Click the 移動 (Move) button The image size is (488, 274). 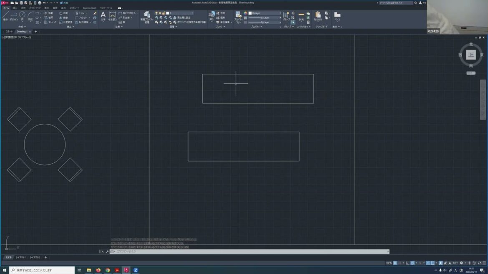point(48,13)
